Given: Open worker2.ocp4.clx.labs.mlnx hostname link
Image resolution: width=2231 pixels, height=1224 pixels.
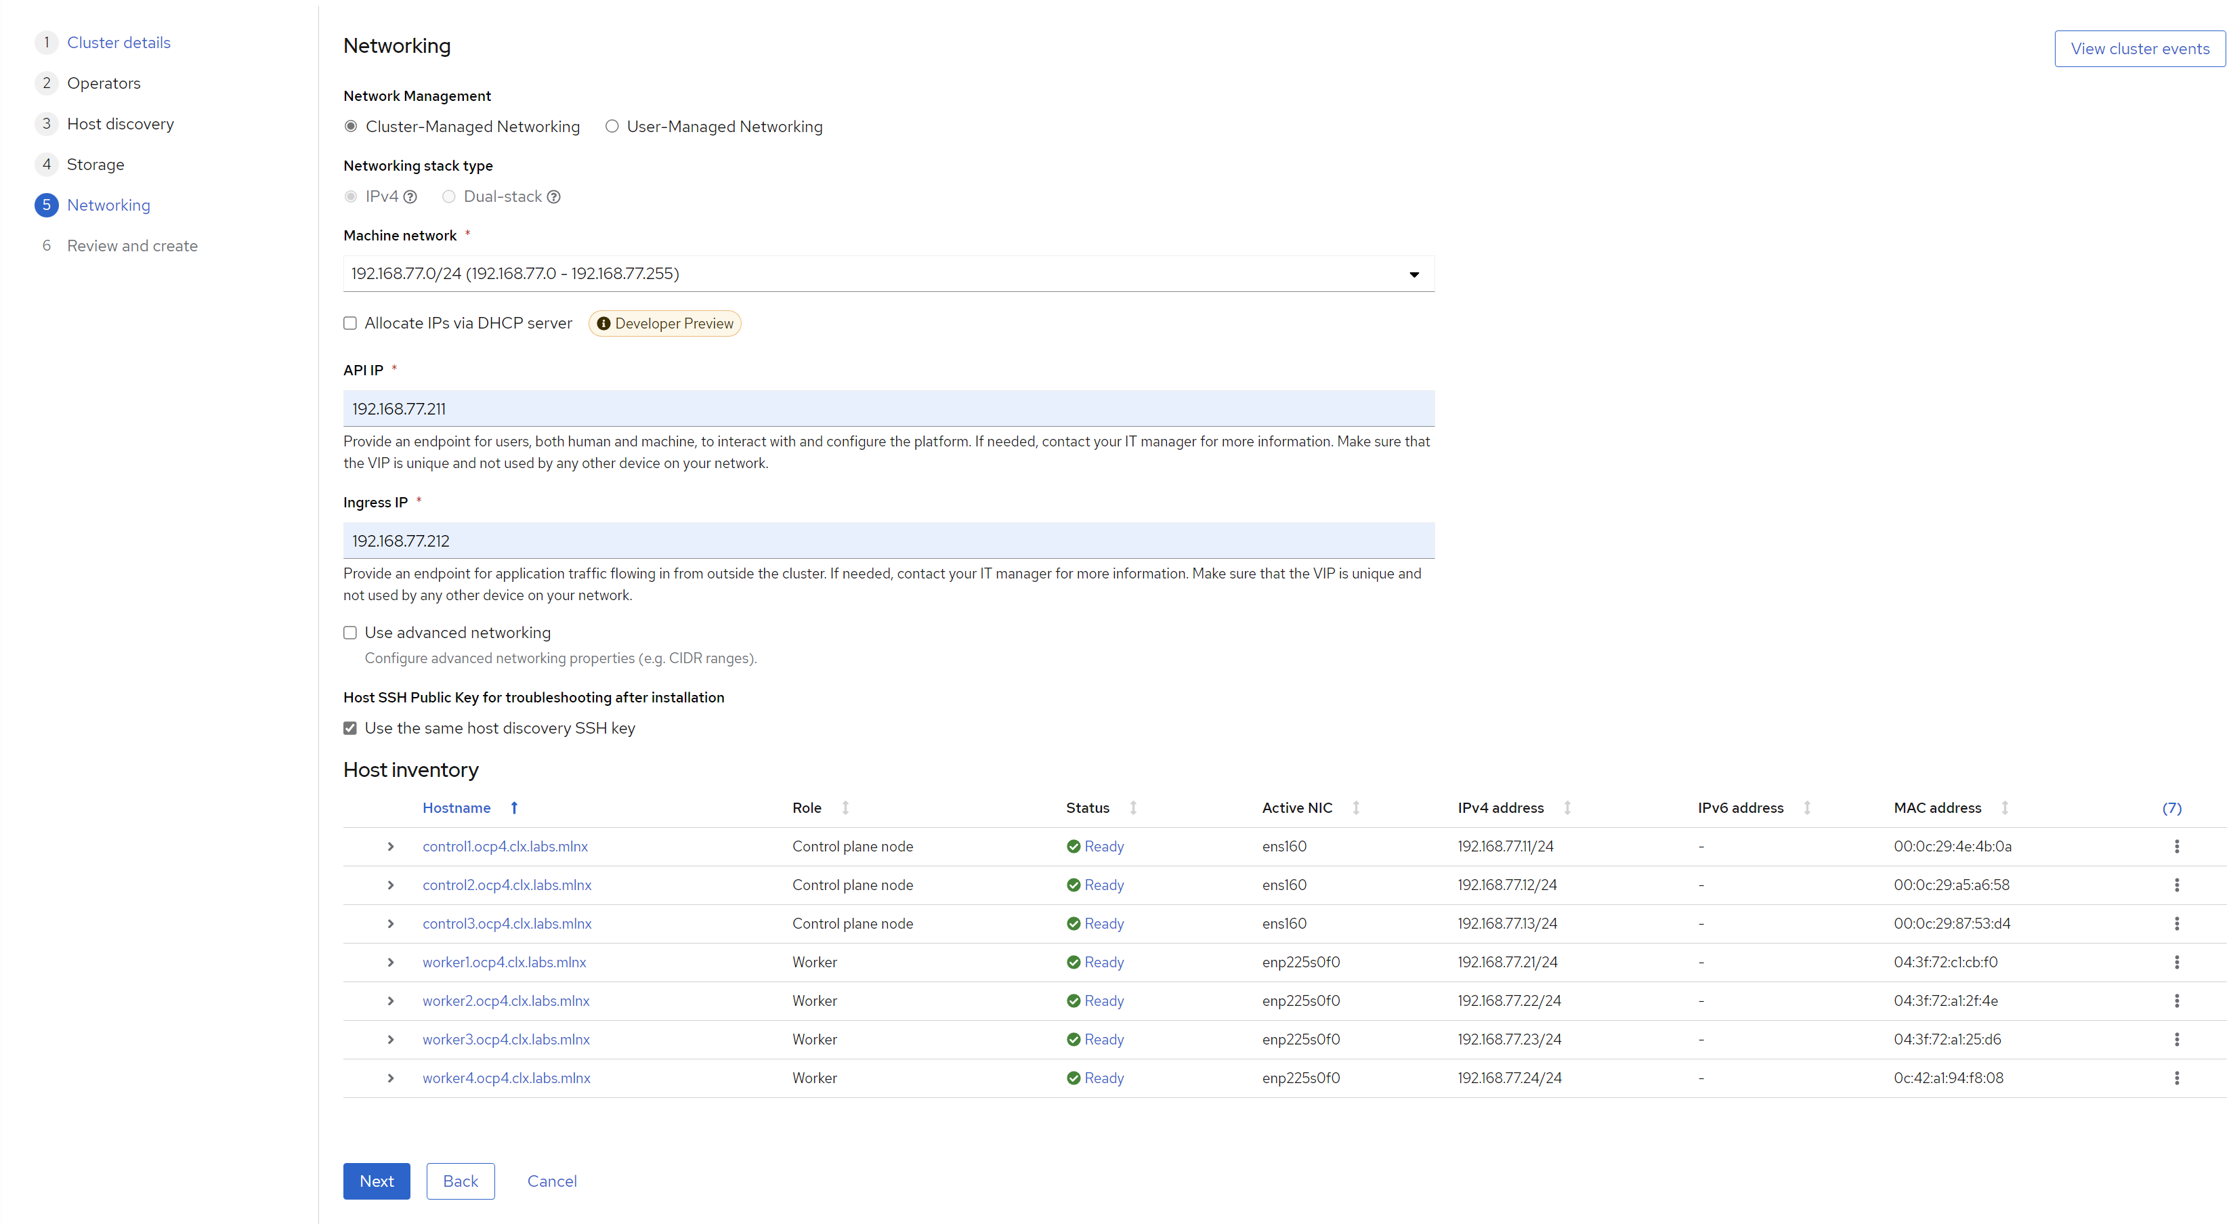Looking at the screenshot, I should 506,1000.
